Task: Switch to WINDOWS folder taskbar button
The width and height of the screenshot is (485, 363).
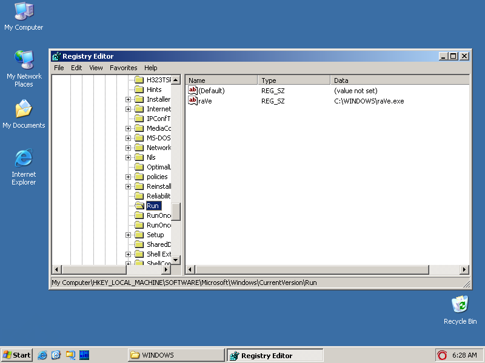Action: (176, 355)
